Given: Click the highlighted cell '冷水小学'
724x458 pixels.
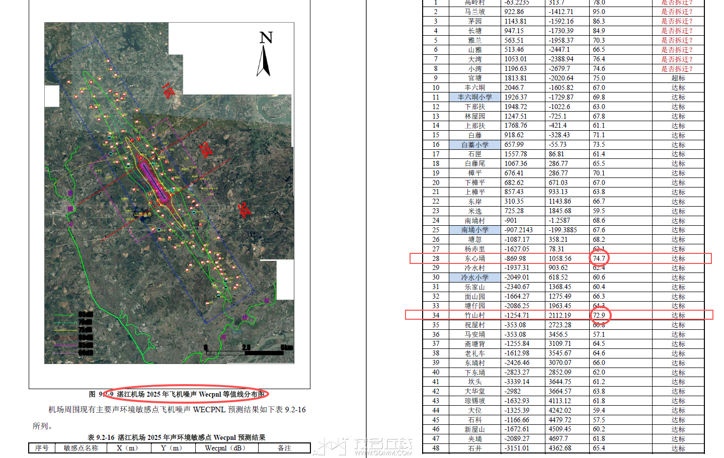Looking at the screenshot, I should point(474,278).
